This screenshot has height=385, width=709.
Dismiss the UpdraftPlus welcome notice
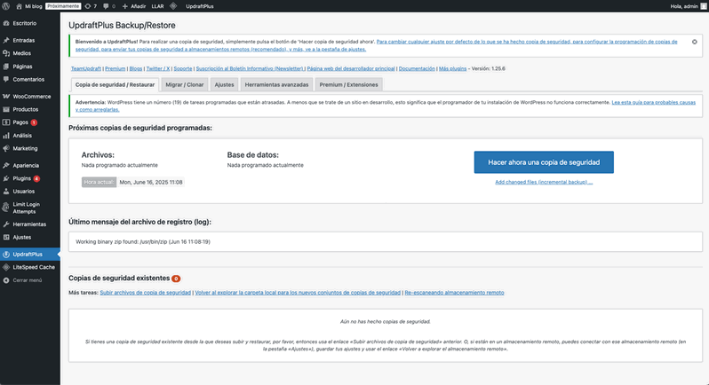(694, 42)
